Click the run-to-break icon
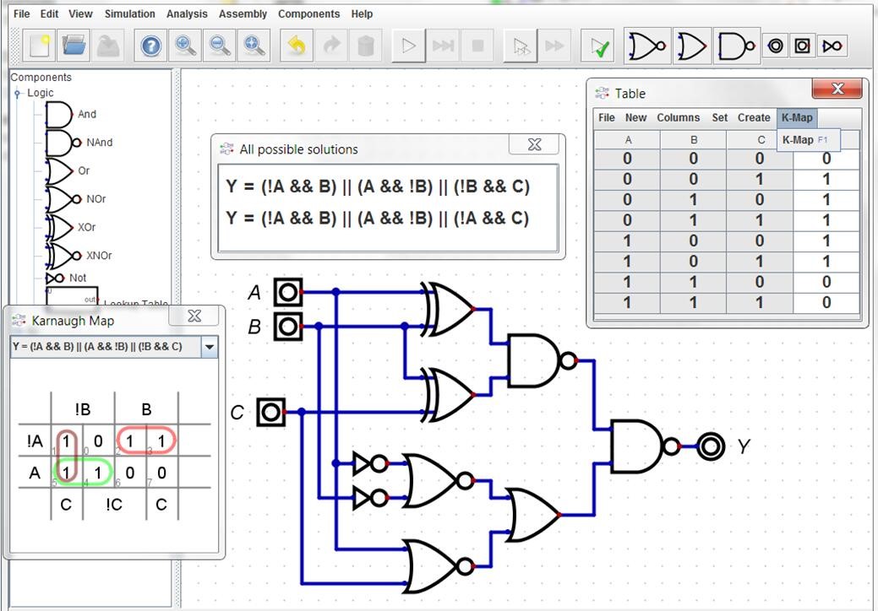878x611 pixels. coord(443,46)
